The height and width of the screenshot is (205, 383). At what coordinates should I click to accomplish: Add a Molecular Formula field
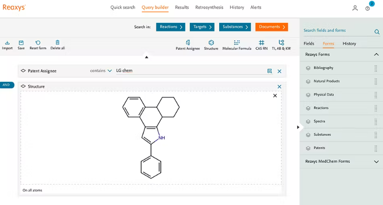coord(237,45)
